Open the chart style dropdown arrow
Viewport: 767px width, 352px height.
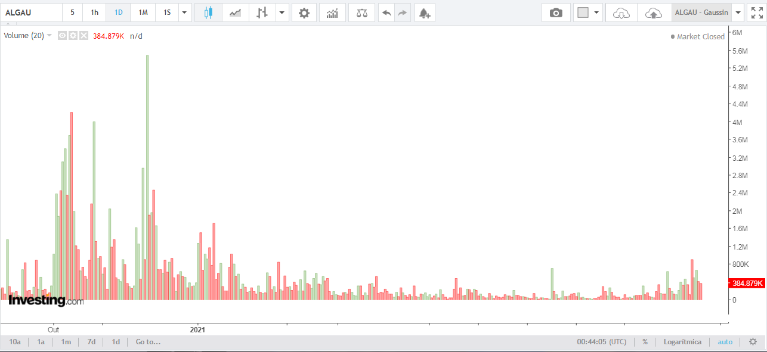point(282,13)
